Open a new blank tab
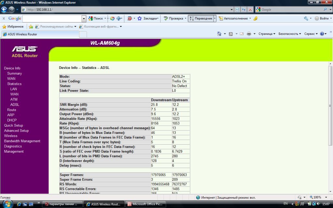The image size is (333, 208). point(83,34)
